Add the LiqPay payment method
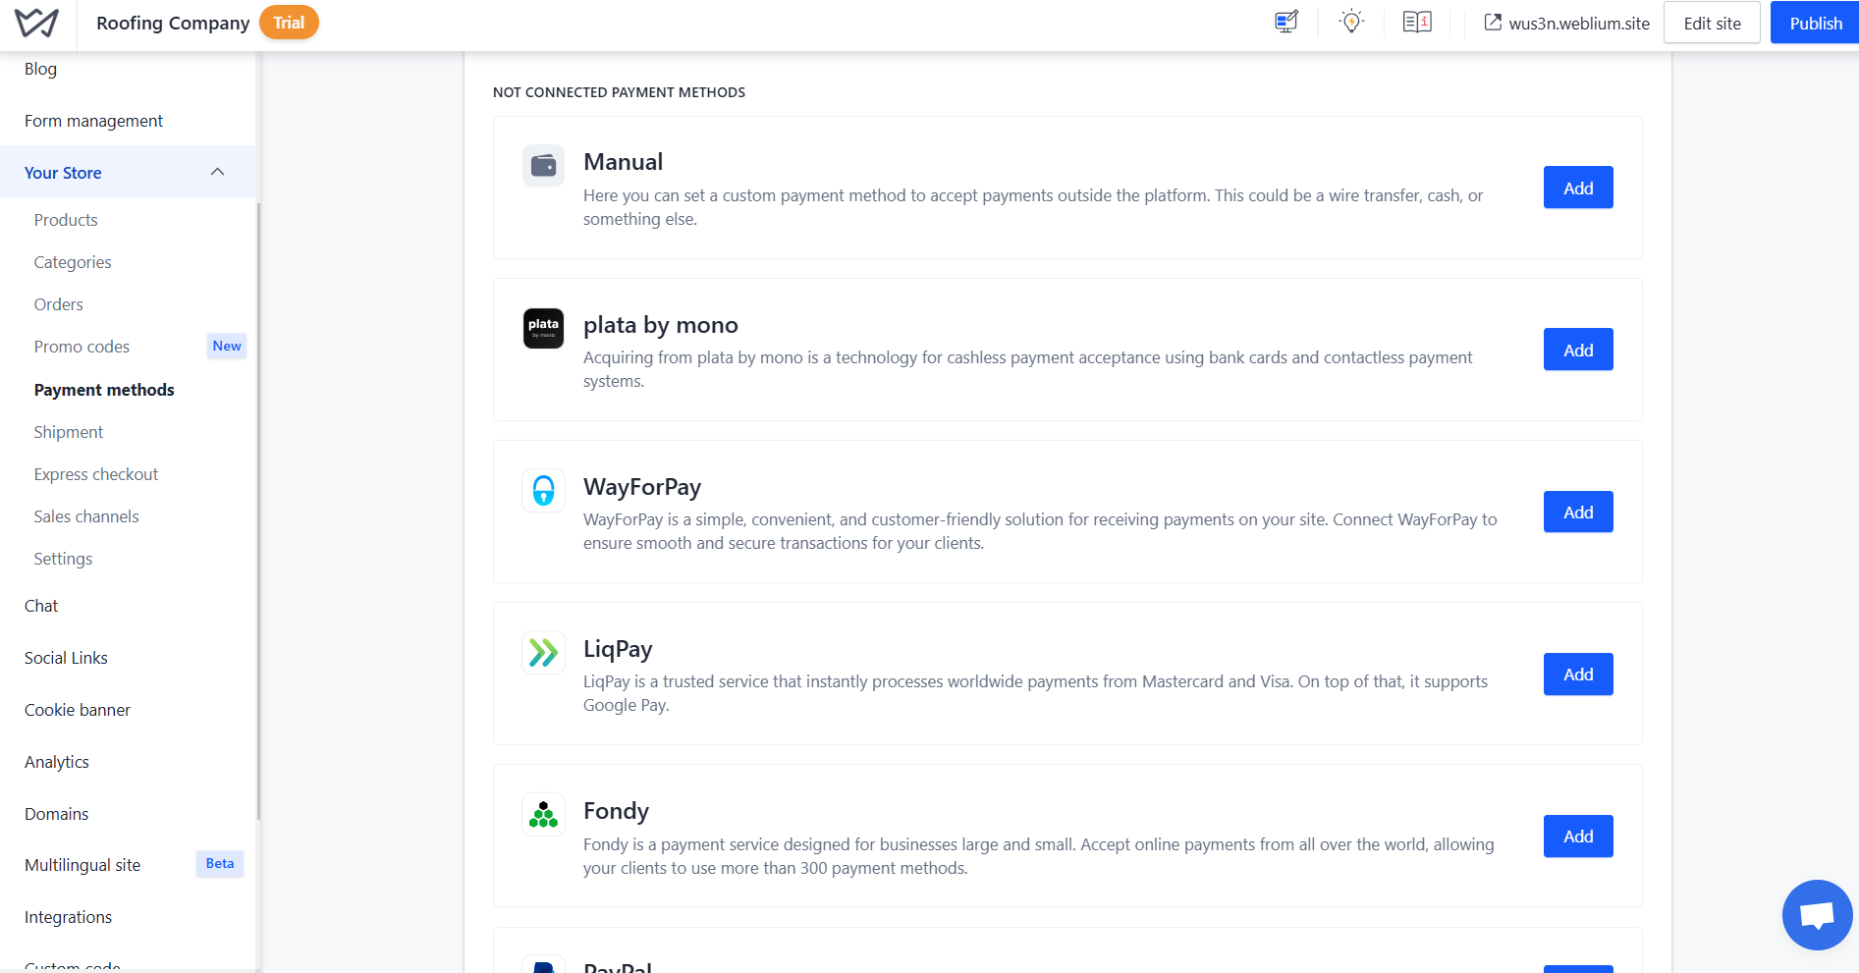 click(x=1577, y=675)
